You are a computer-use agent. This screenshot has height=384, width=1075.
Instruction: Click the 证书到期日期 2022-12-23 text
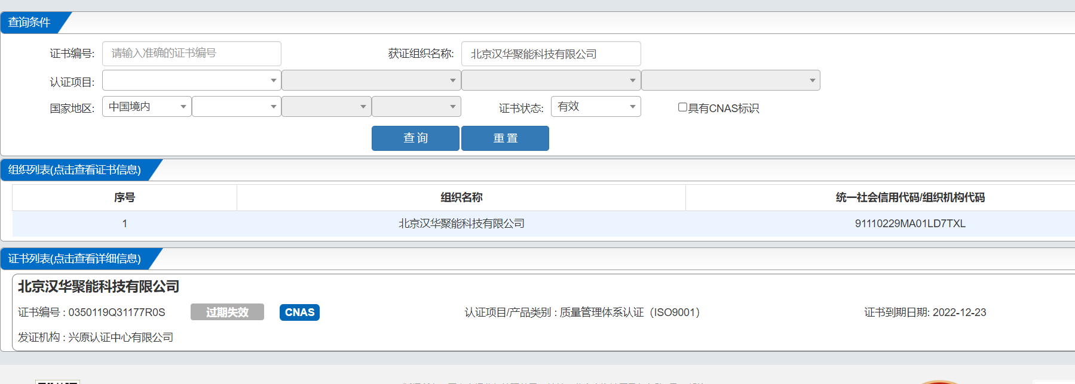925,312
